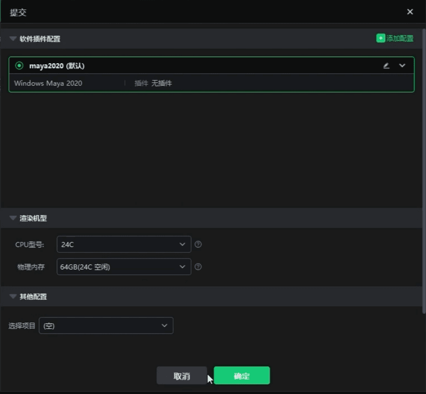Click the 添加配置 link text
This screenshot has height=394, width=426.
tap(400, 38)
